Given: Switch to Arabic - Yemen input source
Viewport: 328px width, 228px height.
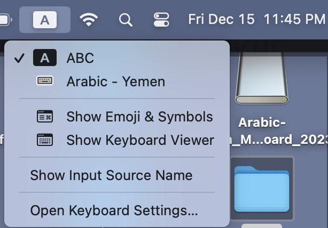Looking at the screenshot, I should pyautogui.click(x=115, y=82).
